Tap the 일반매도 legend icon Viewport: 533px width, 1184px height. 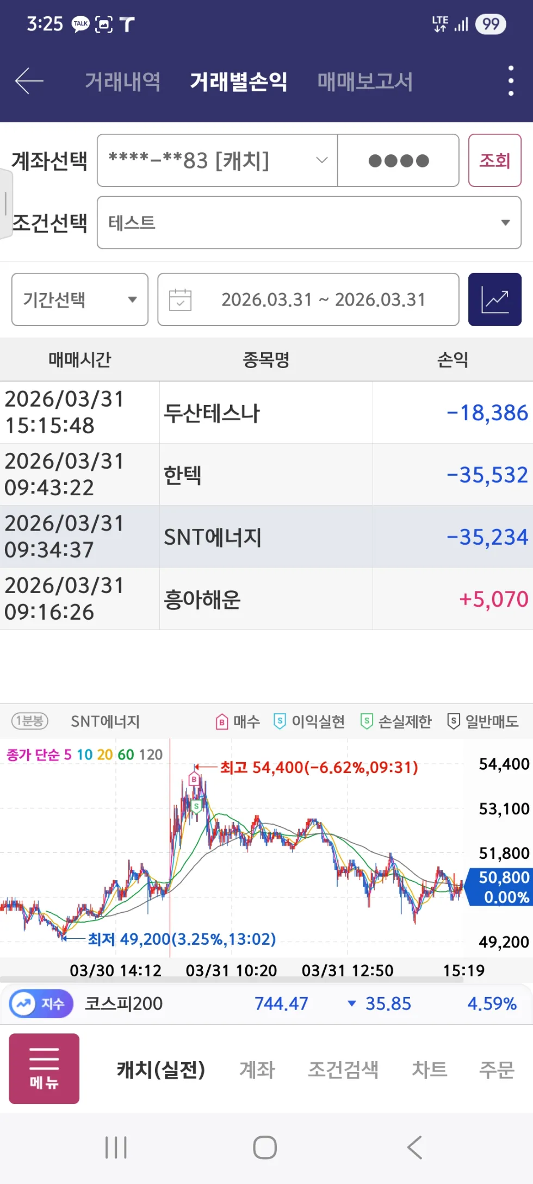pos(452,721)
